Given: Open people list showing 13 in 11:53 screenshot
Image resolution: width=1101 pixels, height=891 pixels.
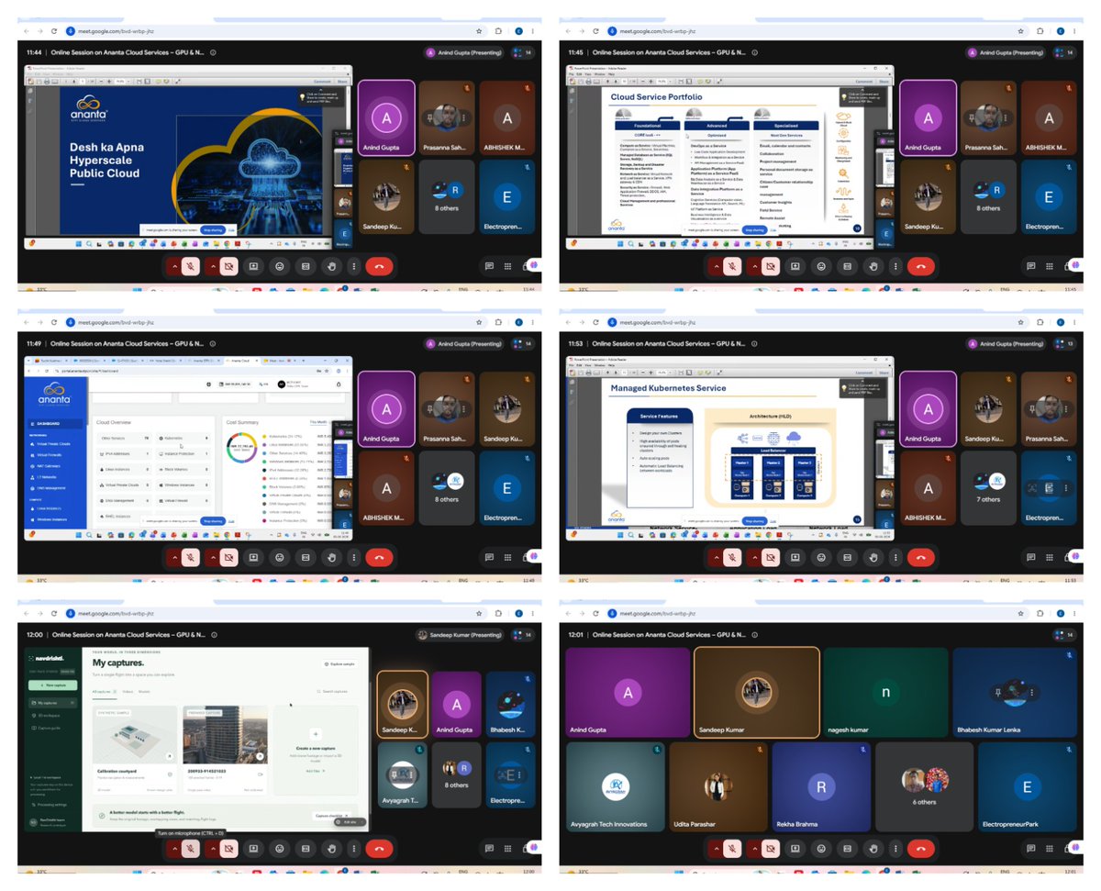Looking at the screenshot, I should click(x=1065, y=343).
